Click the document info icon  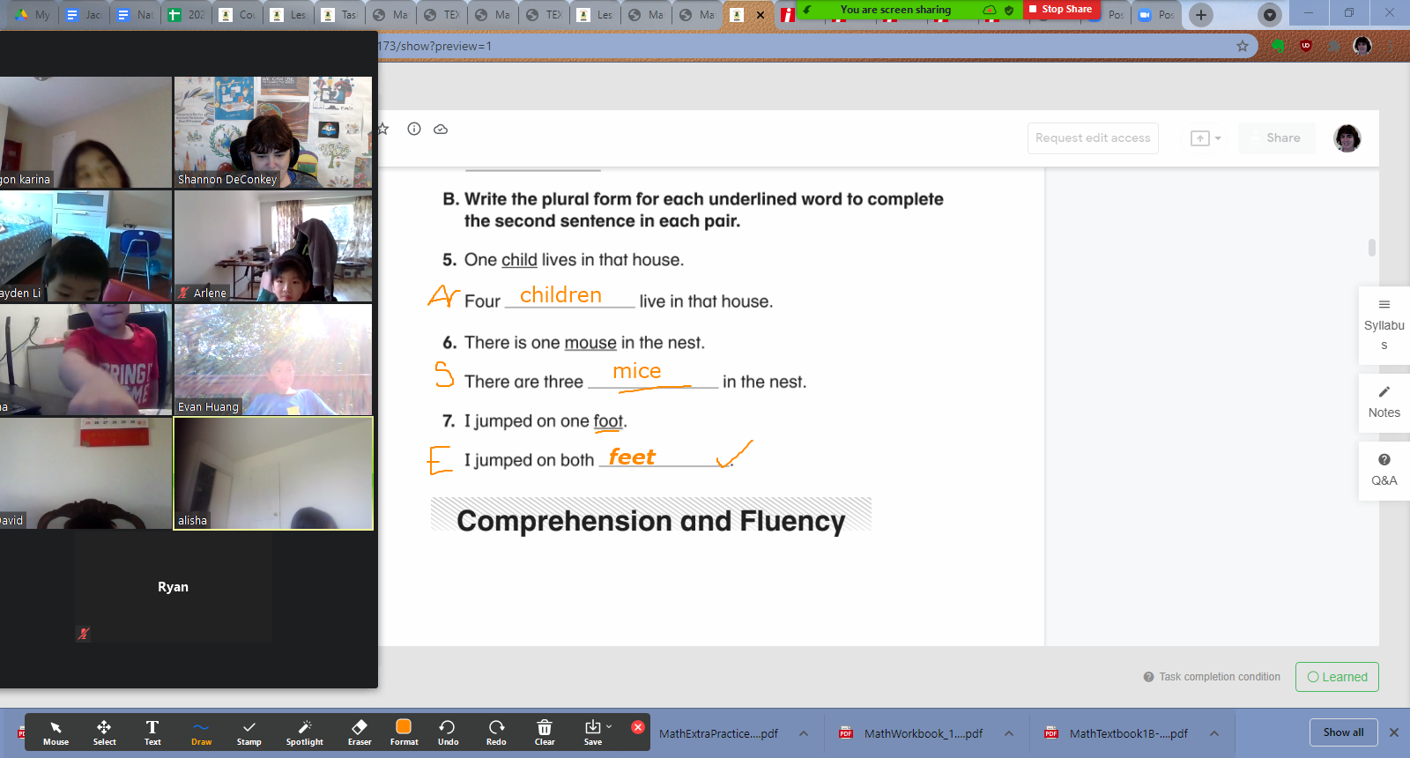[414, 129]
